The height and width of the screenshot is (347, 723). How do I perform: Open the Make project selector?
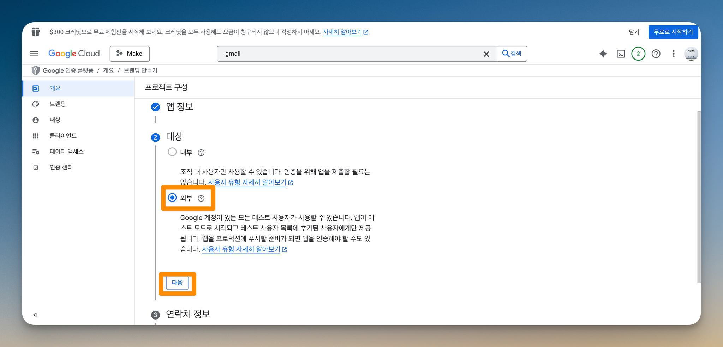130,54
